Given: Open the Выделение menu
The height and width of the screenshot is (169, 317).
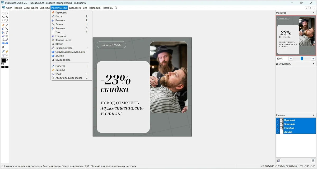Looking at the screenshot, I should pyautogui.click(x=75, y=8).
